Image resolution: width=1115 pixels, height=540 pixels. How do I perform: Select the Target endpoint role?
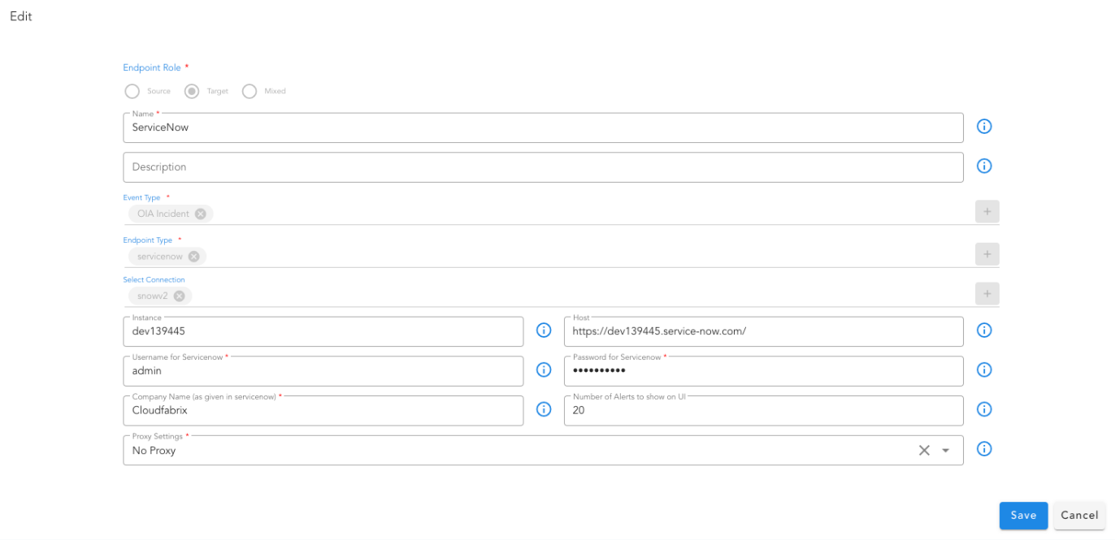pyautogui.click(x=192, y=92)
